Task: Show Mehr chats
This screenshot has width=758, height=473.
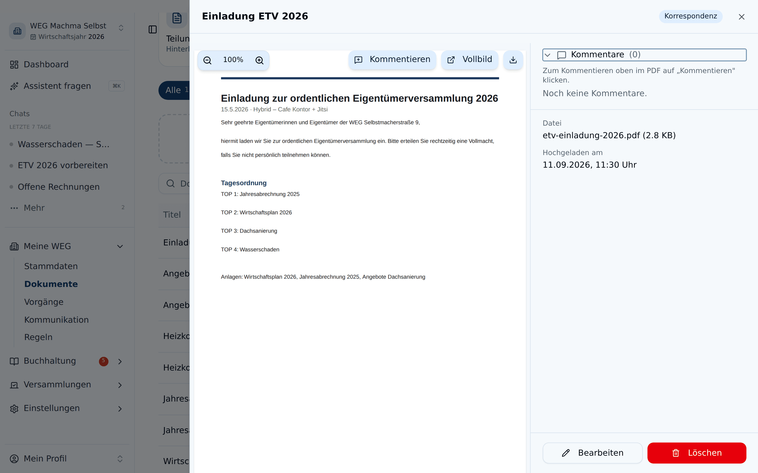Action: coord(67,208)
